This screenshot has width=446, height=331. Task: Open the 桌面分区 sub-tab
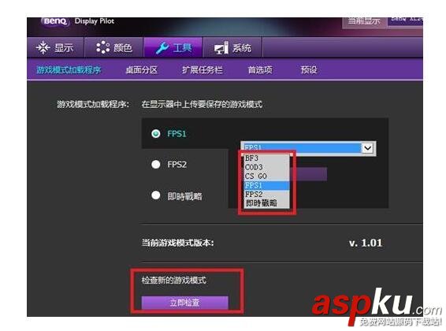141,70
